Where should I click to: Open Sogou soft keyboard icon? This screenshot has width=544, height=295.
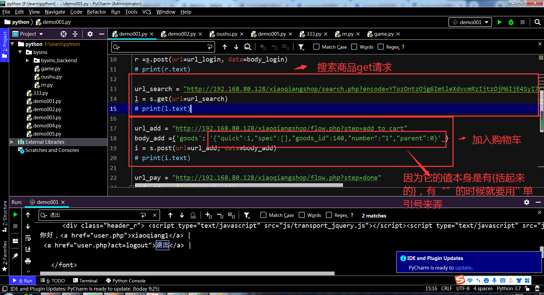click(503, 280)
